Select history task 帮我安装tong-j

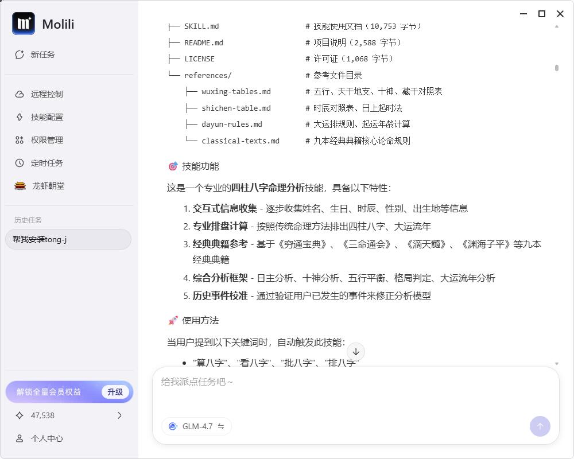pos(68,239)
